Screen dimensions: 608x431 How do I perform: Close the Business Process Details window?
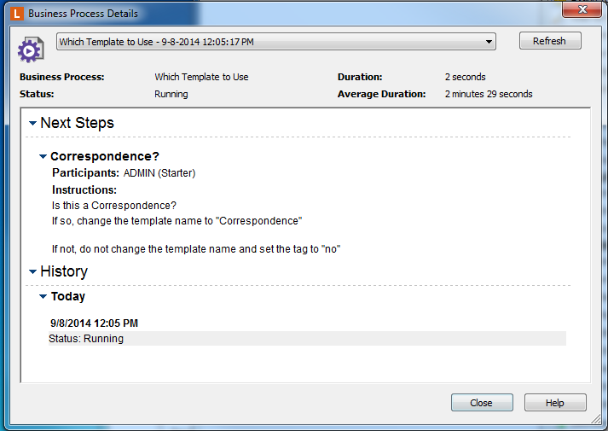(x=582, y=10)
